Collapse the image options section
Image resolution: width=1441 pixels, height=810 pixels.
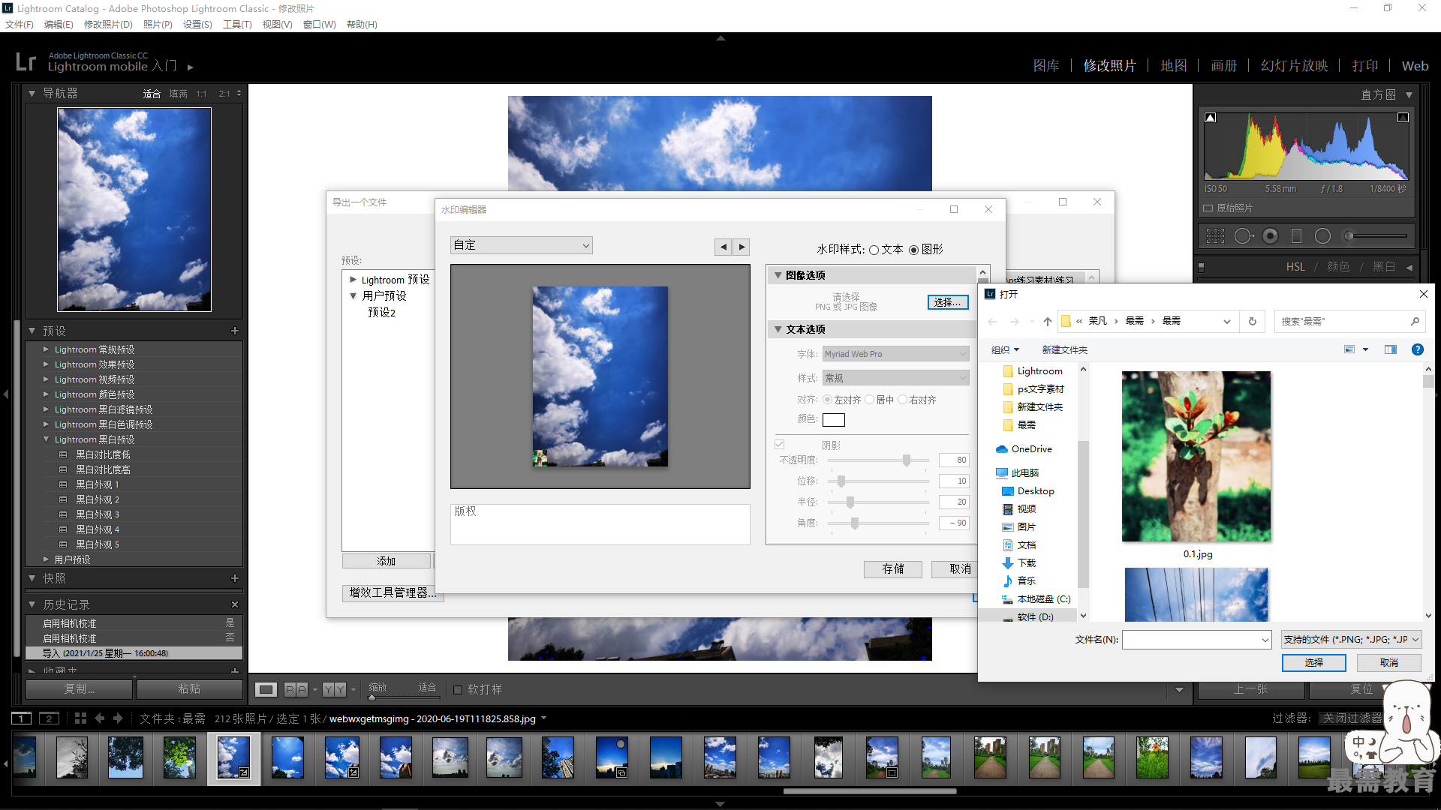778,275
